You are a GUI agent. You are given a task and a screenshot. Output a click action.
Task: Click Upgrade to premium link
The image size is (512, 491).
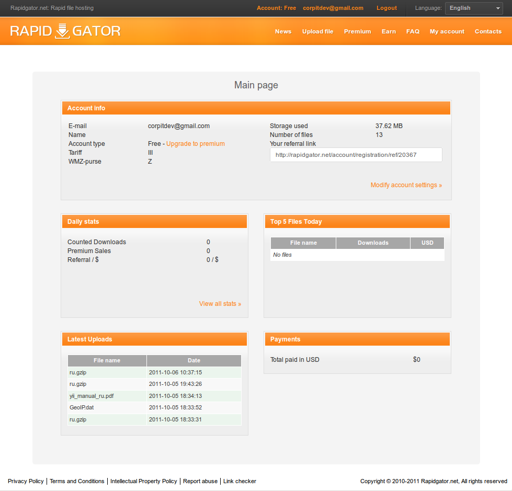pyautogui.click(x=195, y=144)
